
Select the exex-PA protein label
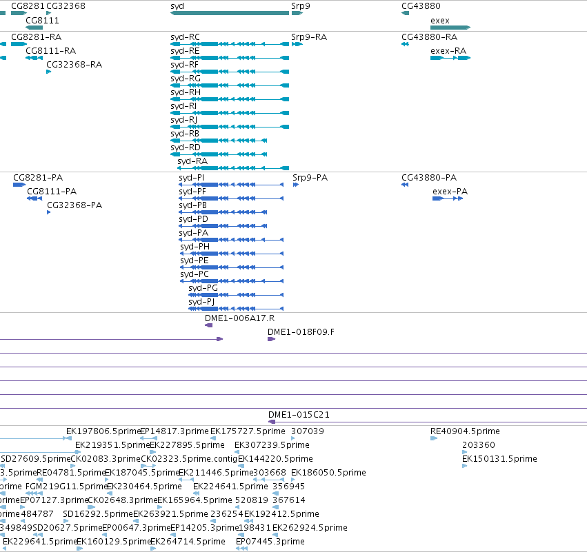(x=450, y=192)
